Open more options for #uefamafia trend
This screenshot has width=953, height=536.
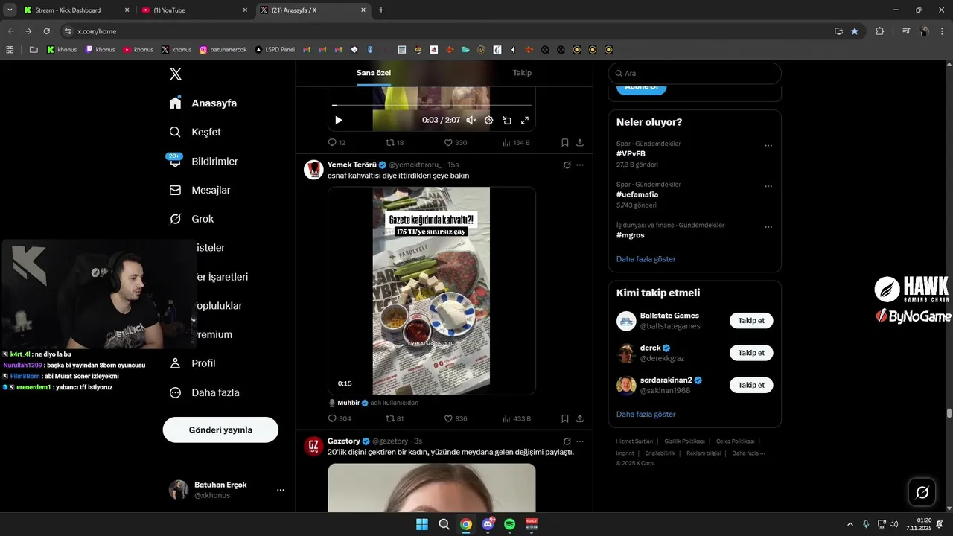click(768, 186)
